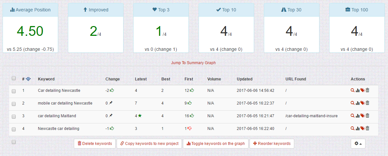388x156 pixels.
Task: Sort by the Volume column header
Action: (x=214, y=79)
